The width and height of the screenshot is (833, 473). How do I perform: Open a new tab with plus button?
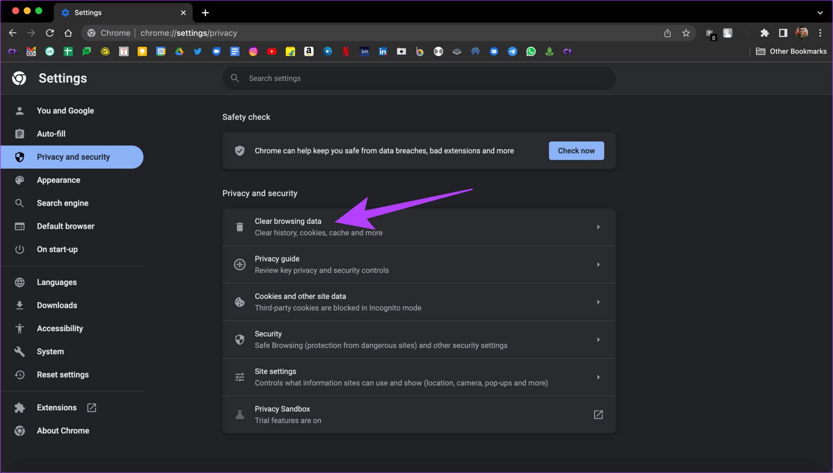click(205, 13)
